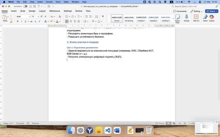Open the Dictate microphone tool
The height and width of the screenshot is (137, 220).
(x=187, y=18)
